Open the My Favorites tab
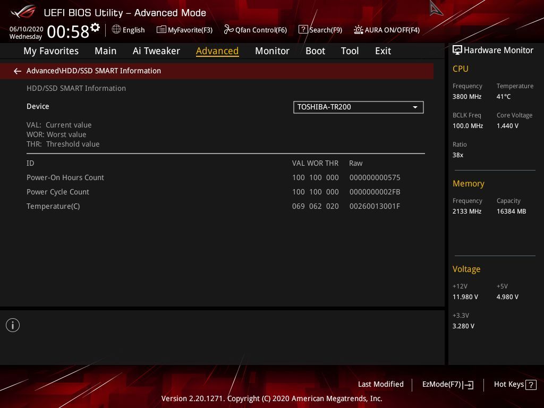This screenshot has height=408, width=544. [51, 51]
